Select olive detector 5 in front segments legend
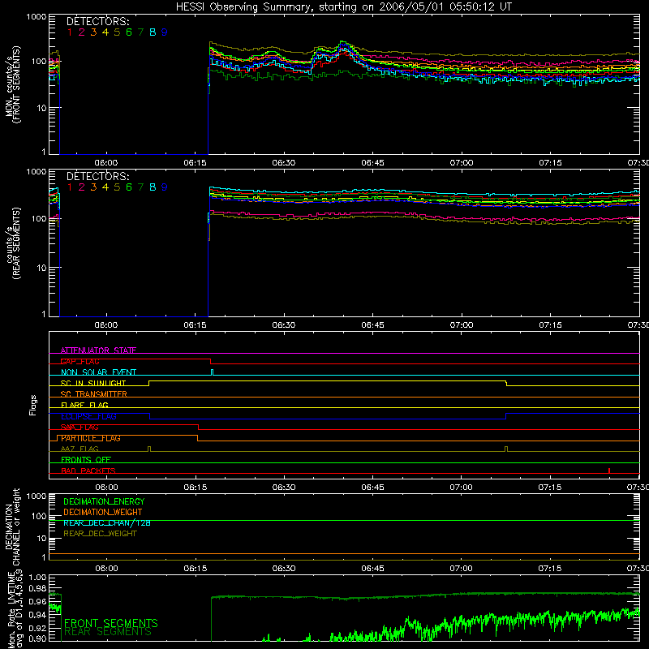Viewport: 649px width, 649px height. [117, 32]
